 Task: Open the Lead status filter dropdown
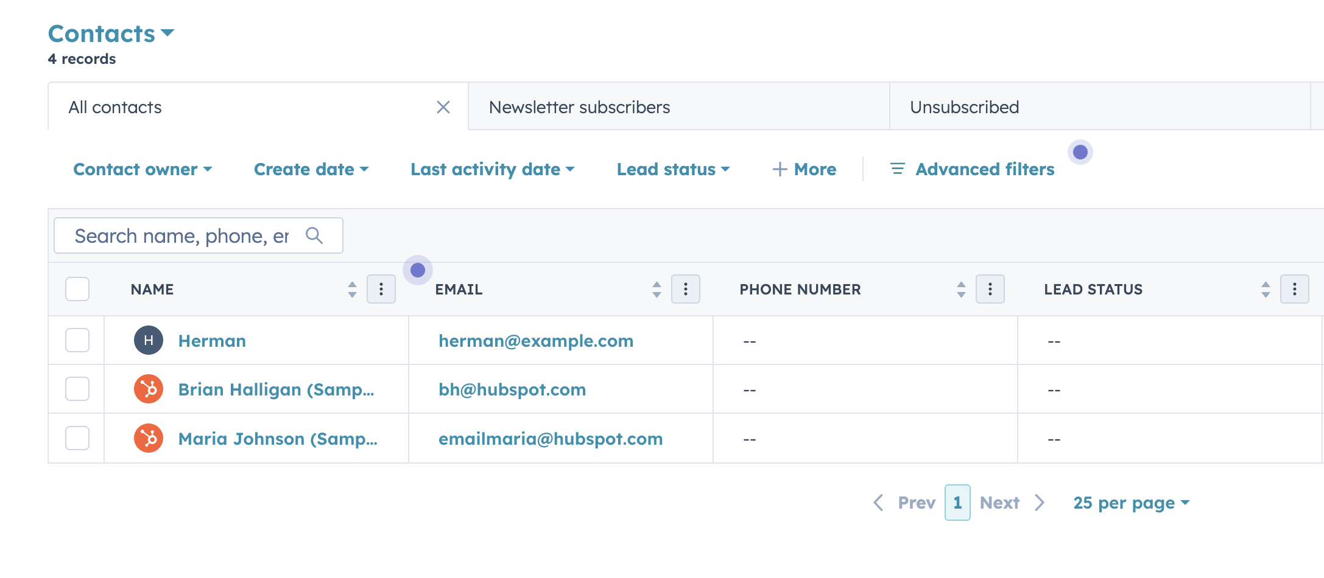pyautogui.click(x=673, y=169)
